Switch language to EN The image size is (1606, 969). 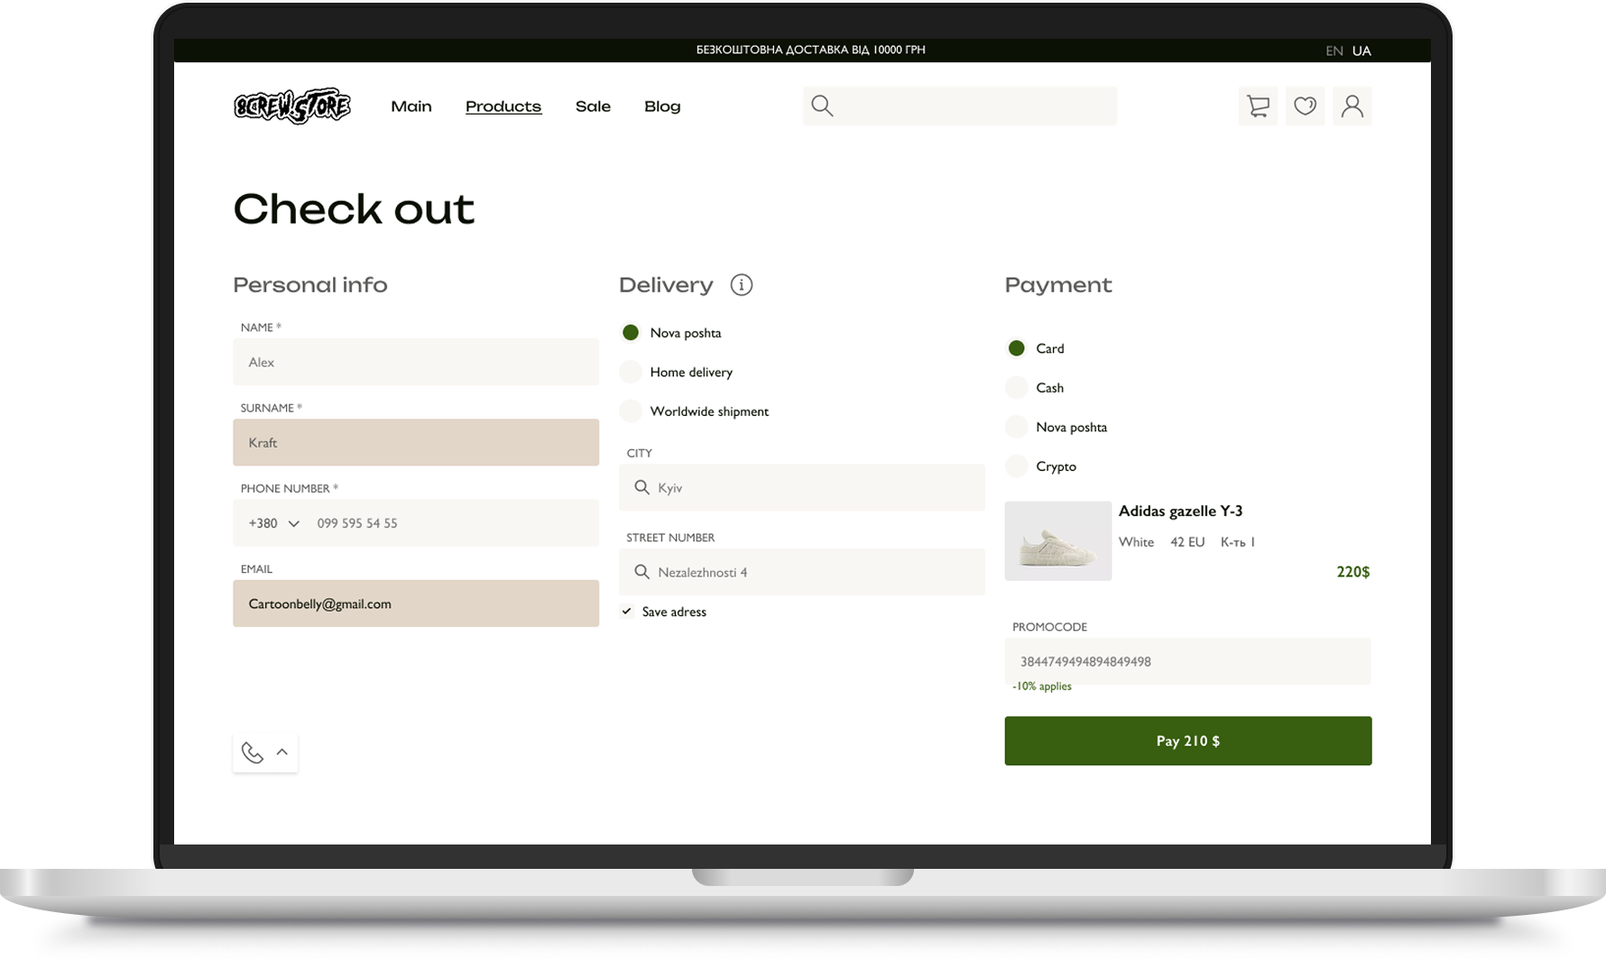1334,51
